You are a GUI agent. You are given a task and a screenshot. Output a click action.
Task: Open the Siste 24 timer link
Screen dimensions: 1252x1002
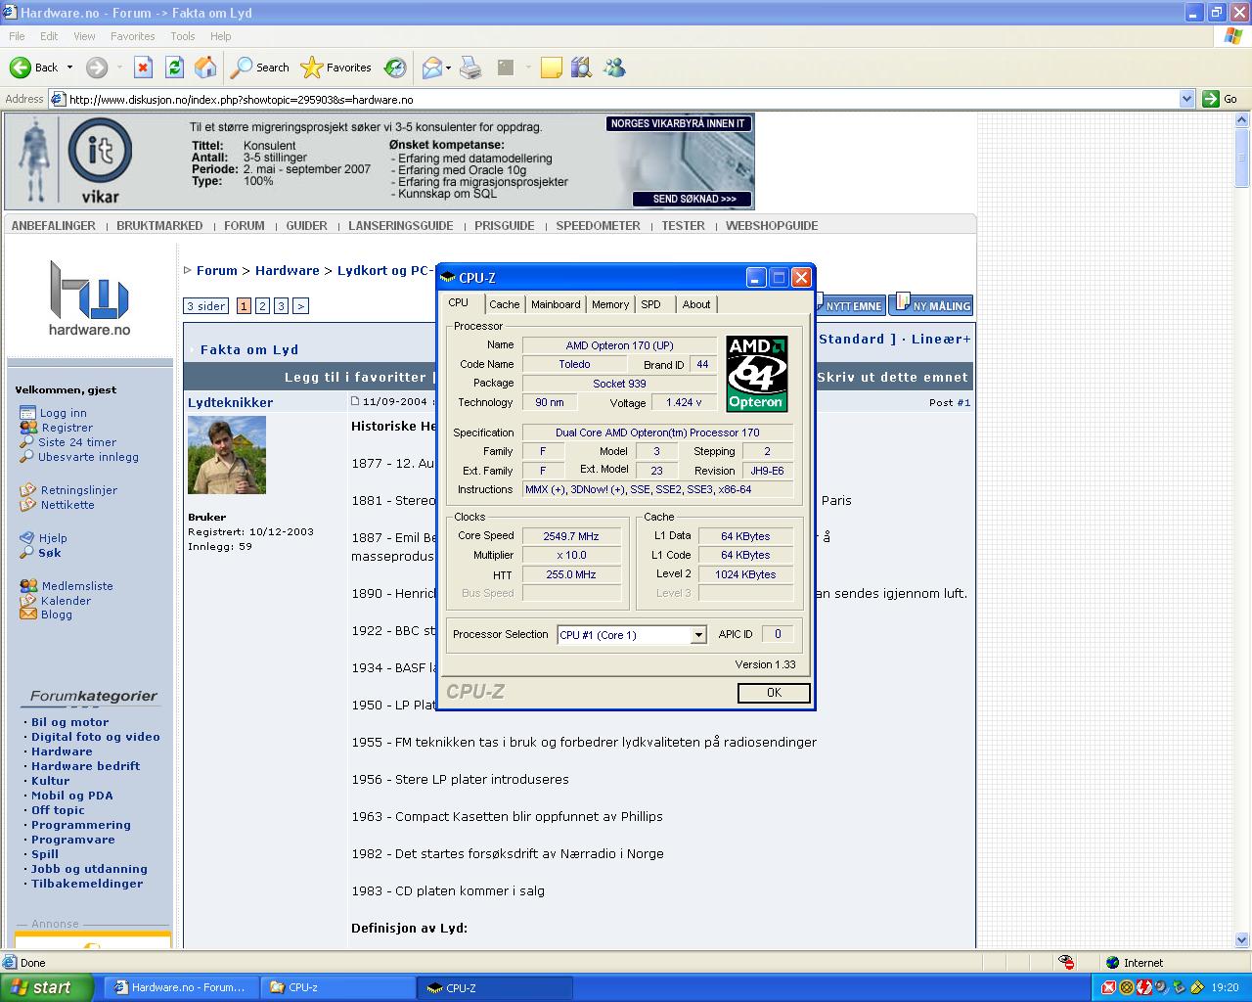click(x=77, y=442)
